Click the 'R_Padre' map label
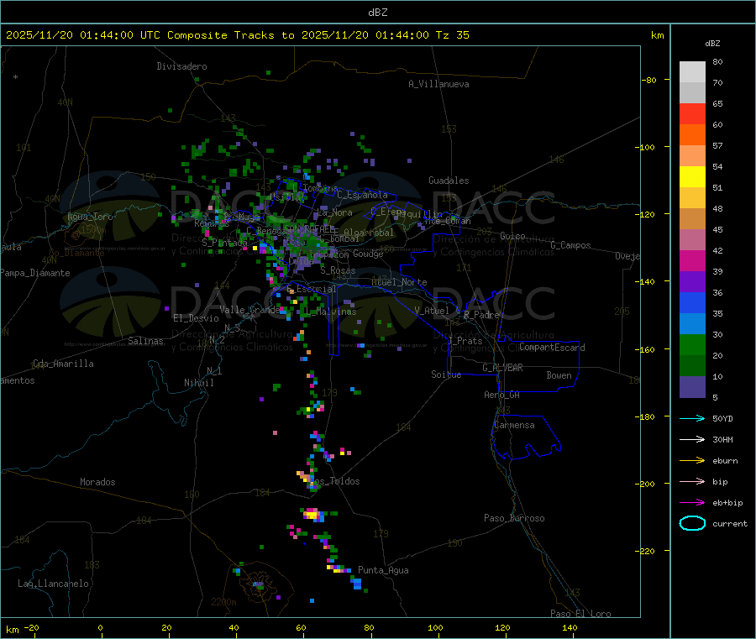 coord(481,315)
